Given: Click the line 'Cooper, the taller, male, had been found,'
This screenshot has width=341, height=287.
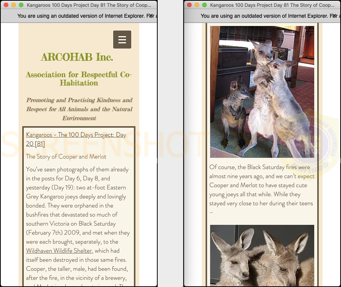Looking at the screenshot, I should [x=77, y=269].
